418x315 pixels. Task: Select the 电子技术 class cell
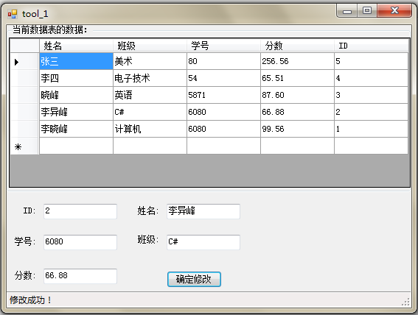point(150,78)
